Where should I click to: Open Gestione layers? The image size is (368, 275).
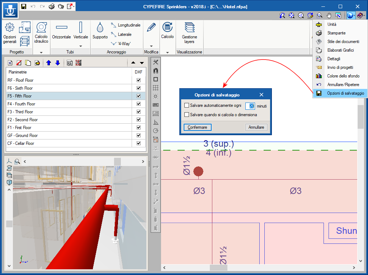189,33
